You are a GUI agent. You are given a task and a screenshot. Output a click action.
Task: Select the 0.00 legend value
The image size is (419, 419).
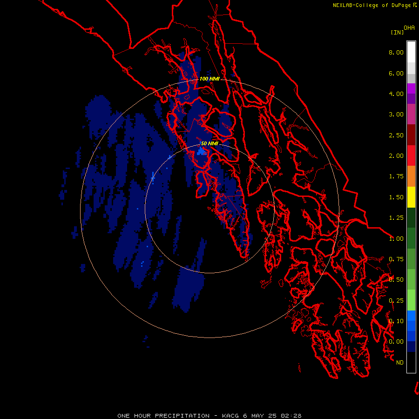pyautogui.click(x=396, y=342)
